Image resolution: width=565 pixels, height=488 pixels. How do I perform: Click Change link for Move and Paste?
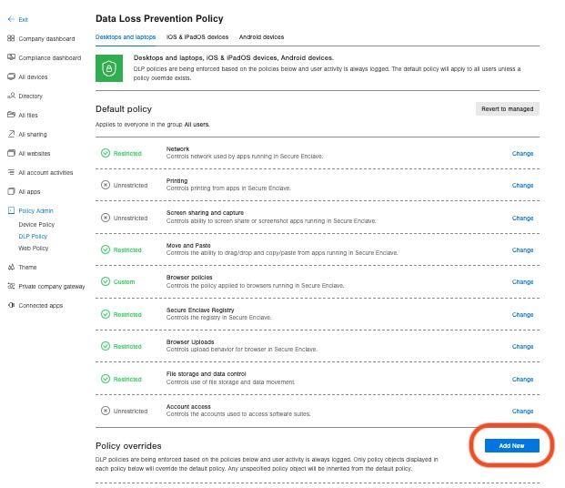(x=522, y=250)
